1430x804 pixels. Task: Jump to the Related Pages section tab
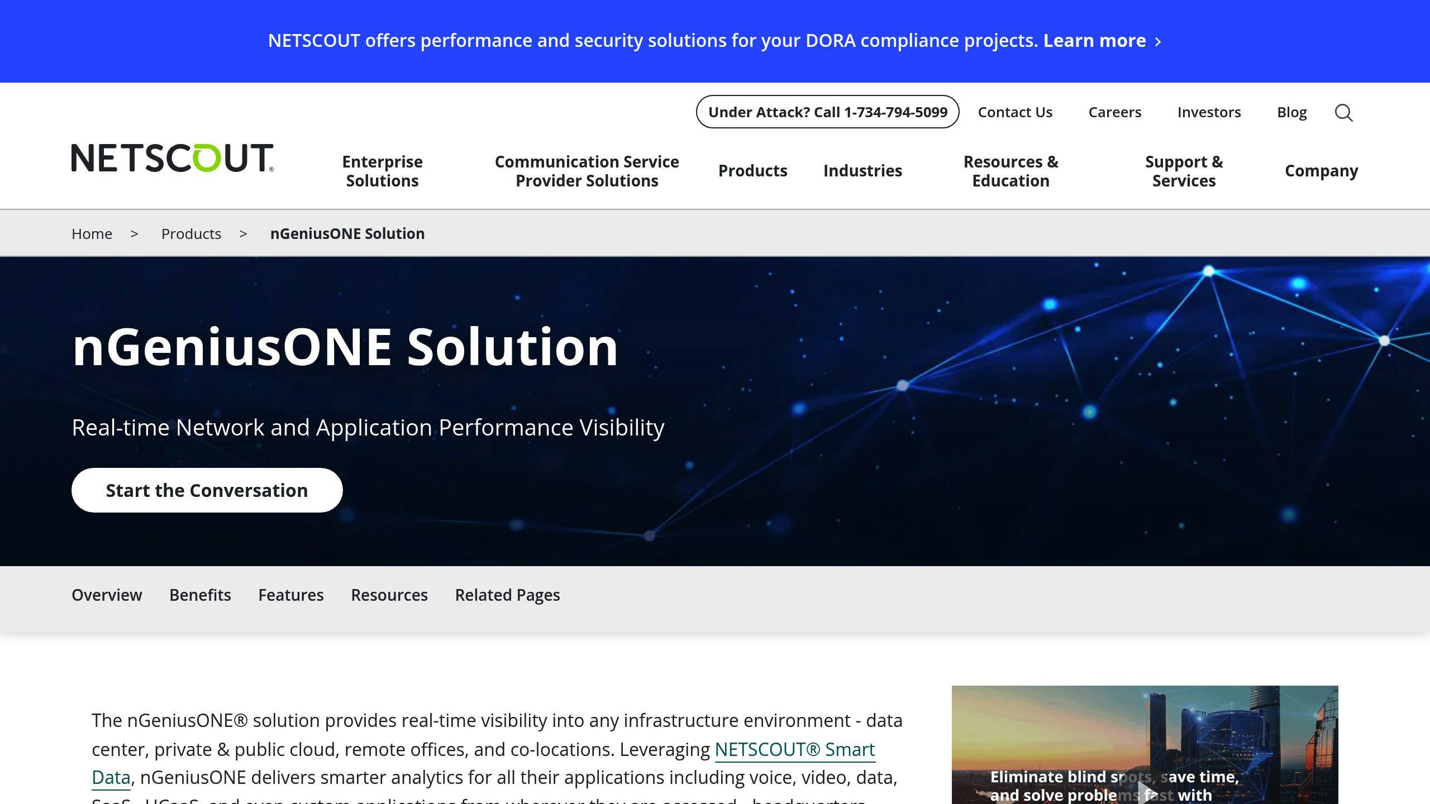(507, 595)
